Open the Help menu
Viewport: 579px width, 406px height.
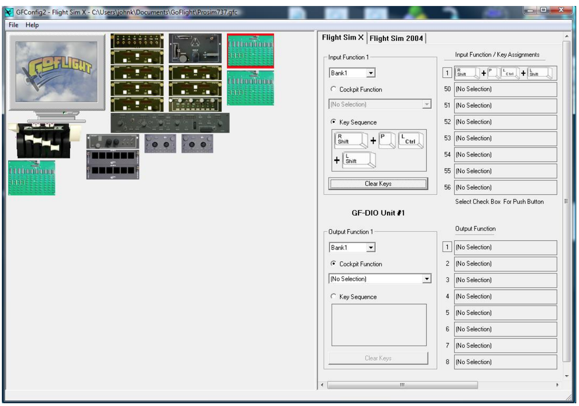coord(32,25)
